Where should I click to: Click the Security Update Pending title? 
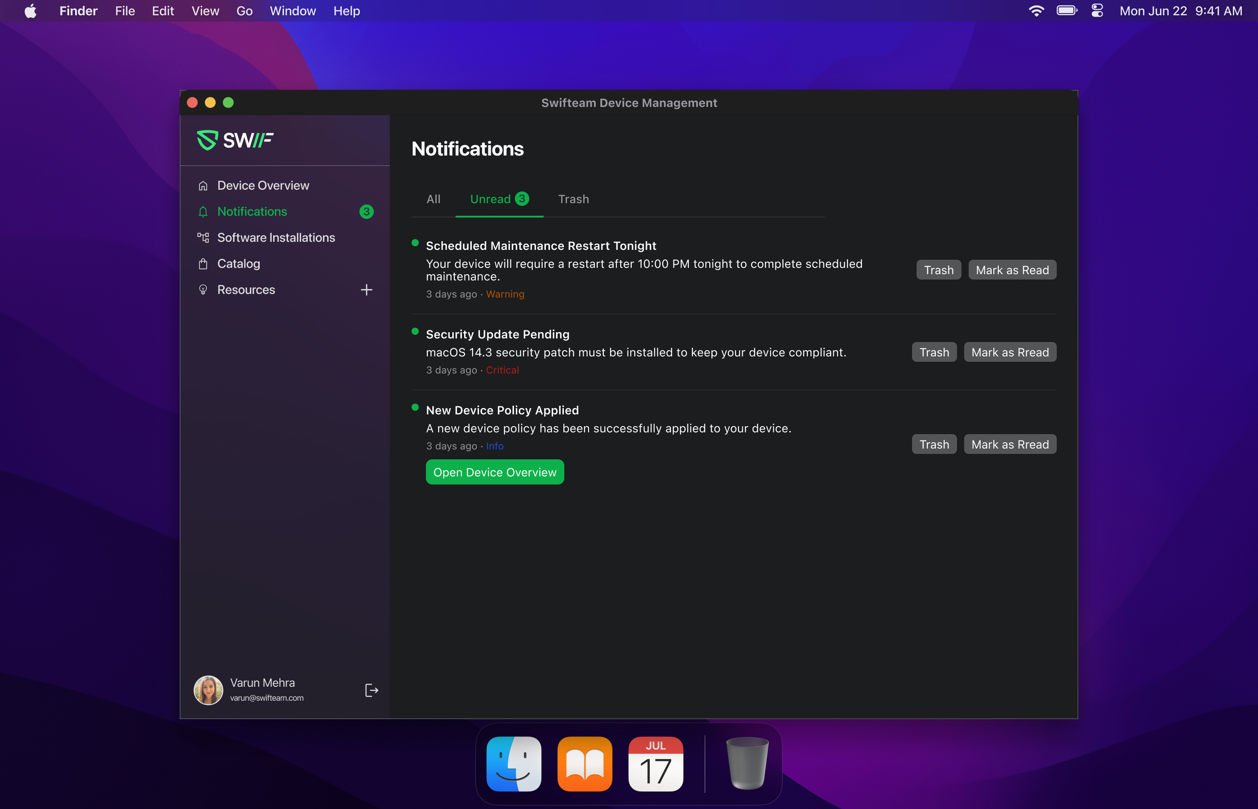498,334
